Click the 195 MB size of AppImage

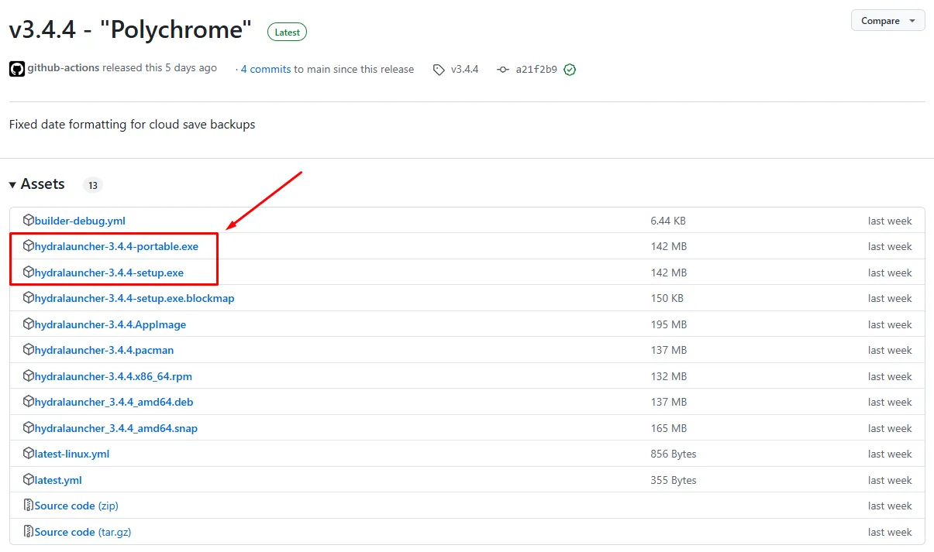tap(669, 324)
